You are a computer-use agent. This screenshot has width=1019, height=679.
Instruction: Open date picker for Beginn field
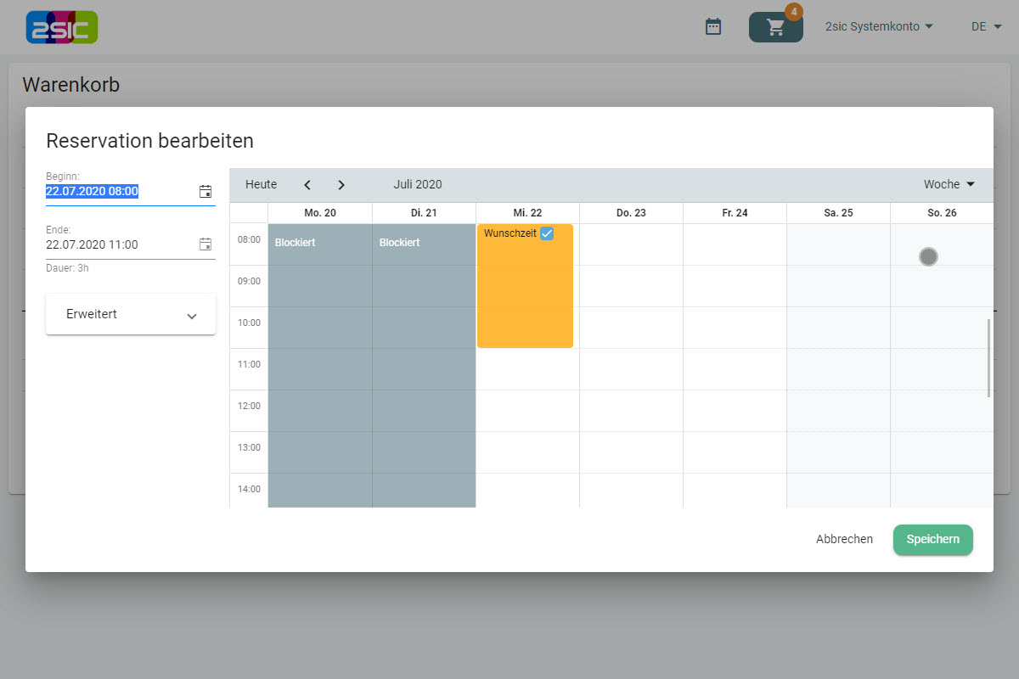pyautogui.click(x=205, y=192)
